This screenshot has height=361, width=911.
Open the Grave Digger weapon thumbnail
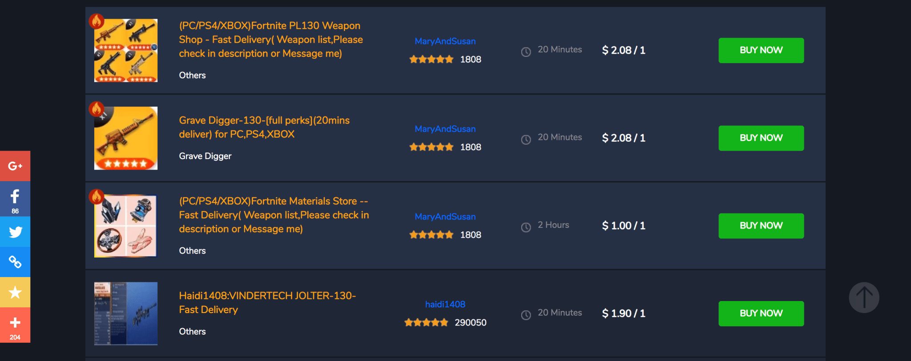pyautogui.click(x=126, y=138)
